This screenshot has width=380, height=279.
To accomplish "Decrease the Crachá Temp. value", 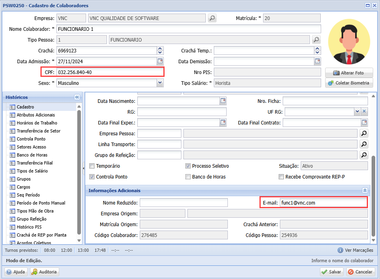I will click(318, 52).
